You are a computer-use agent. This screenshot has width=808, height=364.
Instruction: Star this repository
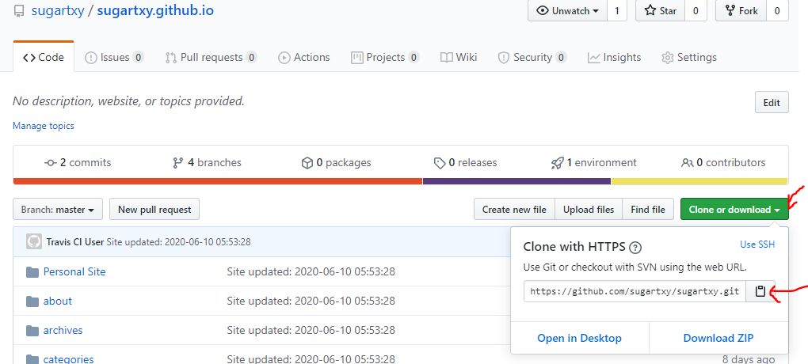pos(661,11)
